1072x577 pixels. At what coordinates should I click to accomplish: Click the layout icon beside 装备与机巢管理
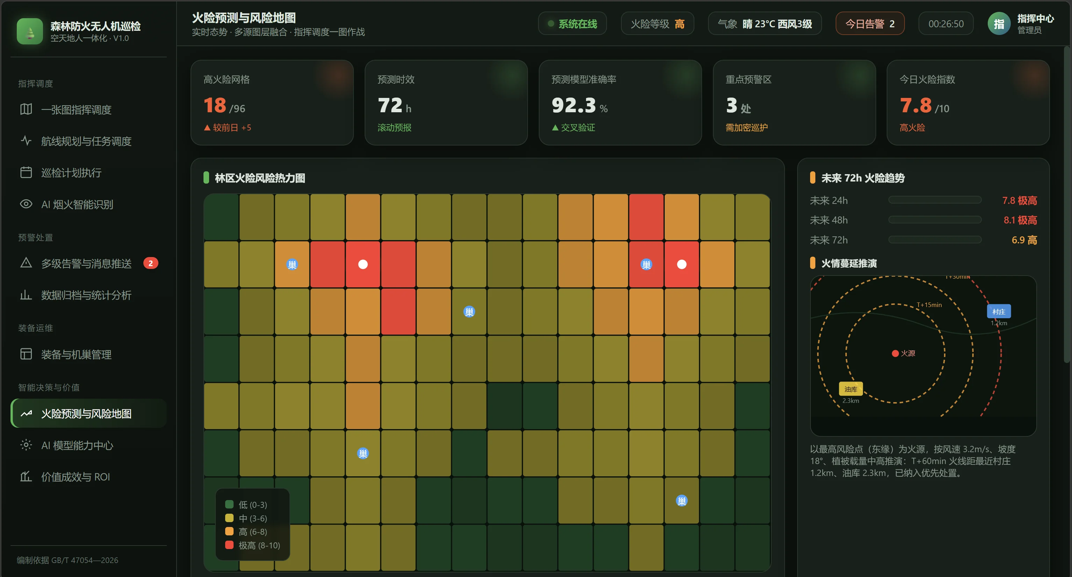coord(26,354)
